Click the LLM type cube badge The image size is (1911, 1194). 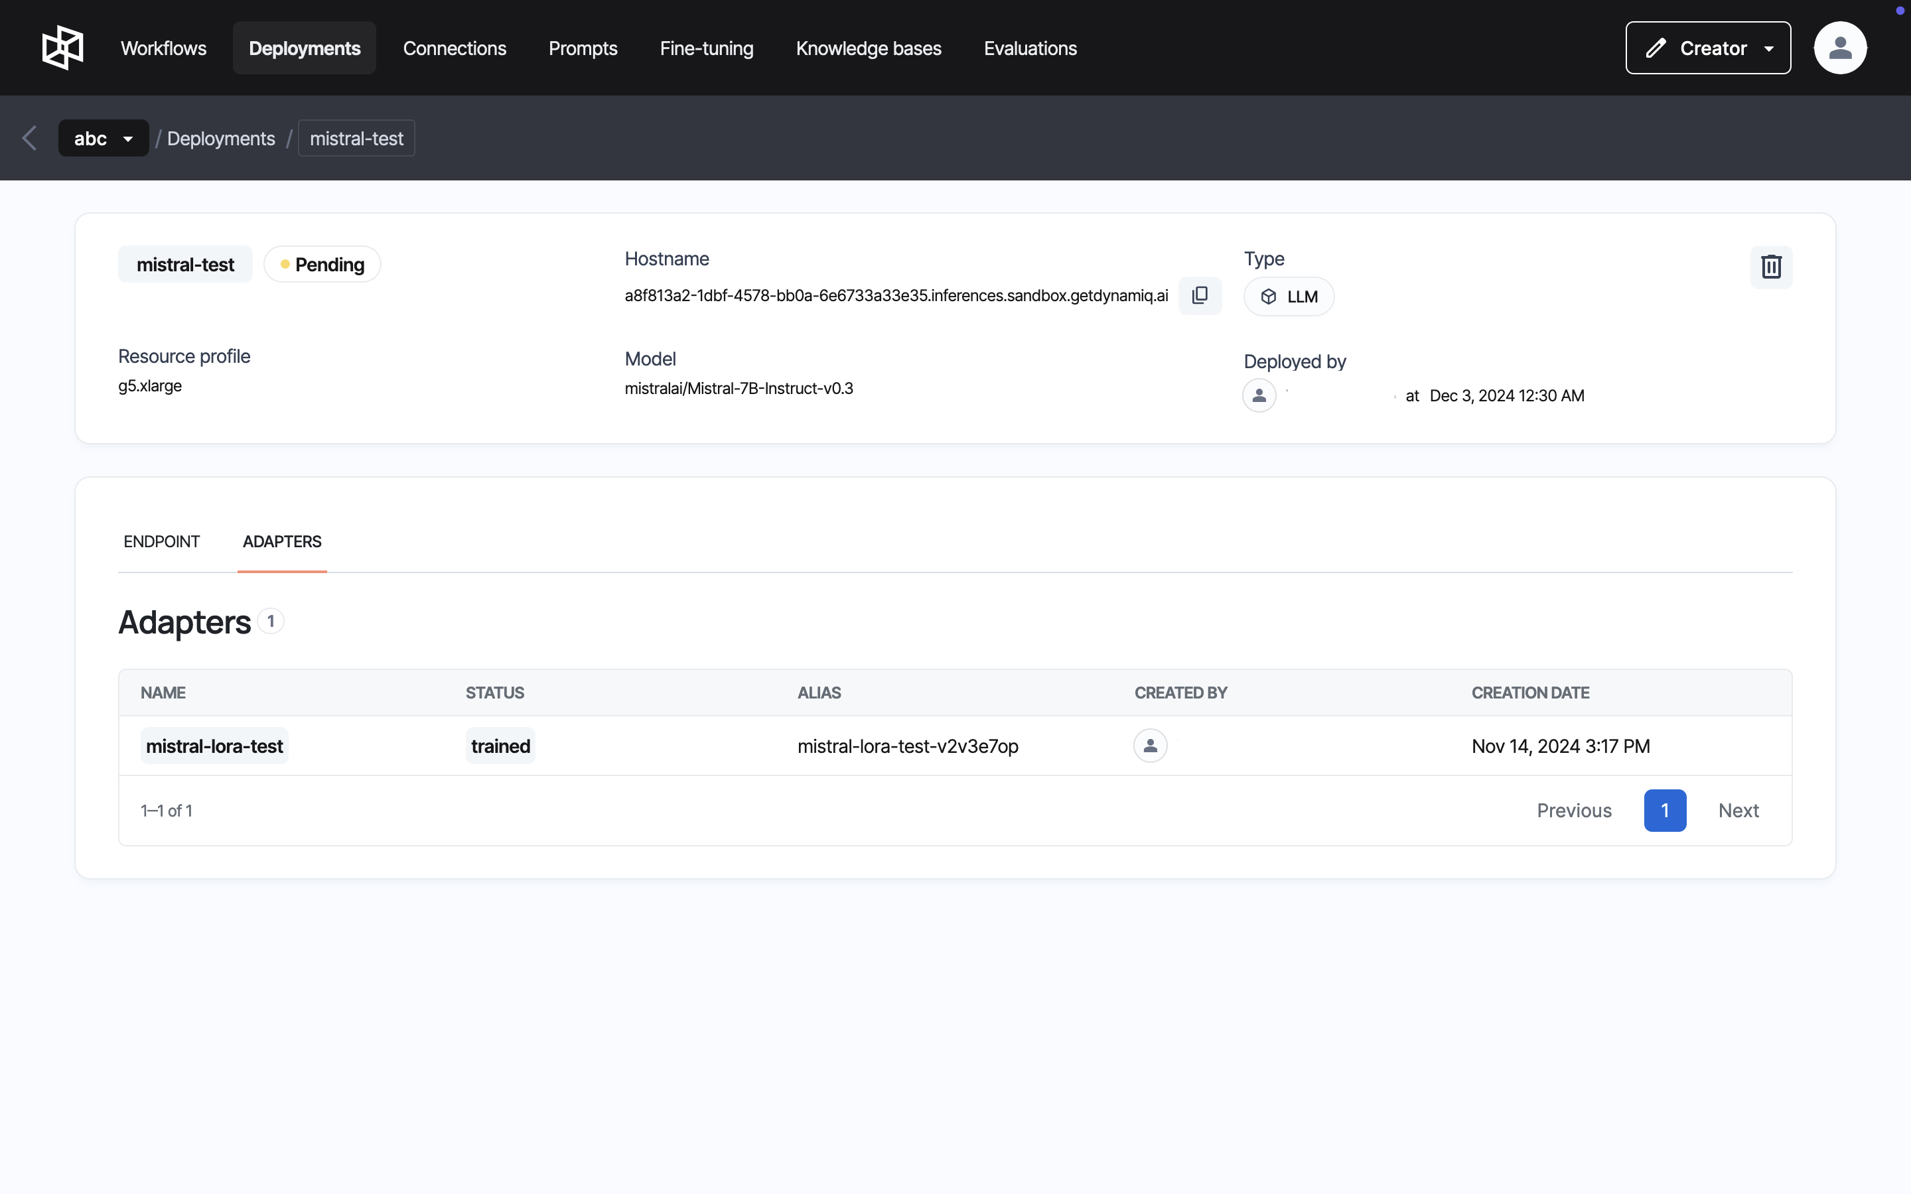(1289, 297)
